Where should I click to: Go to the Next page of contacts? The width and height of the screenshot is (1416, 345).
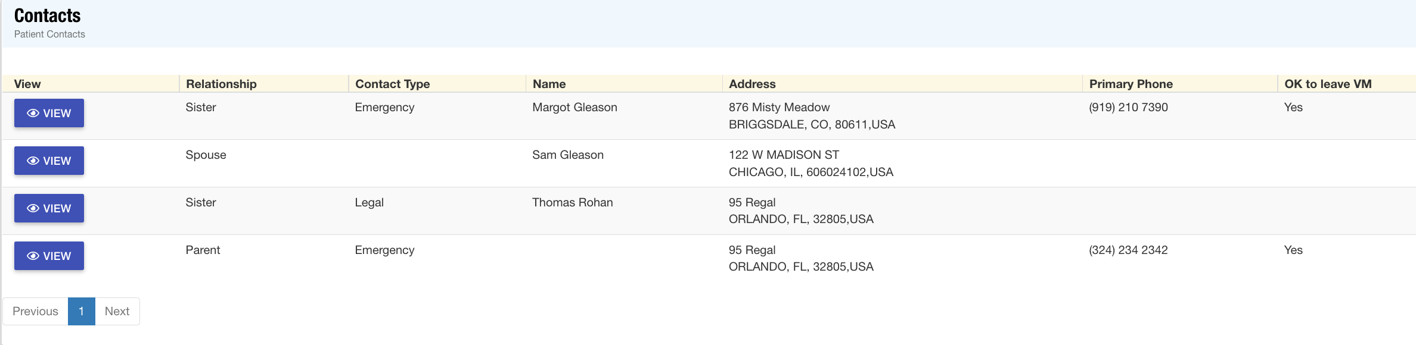click(x=117, y=310)
